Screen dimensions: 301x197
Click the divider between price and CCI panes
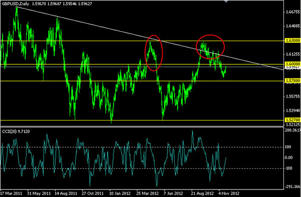[x=142, y=127]
